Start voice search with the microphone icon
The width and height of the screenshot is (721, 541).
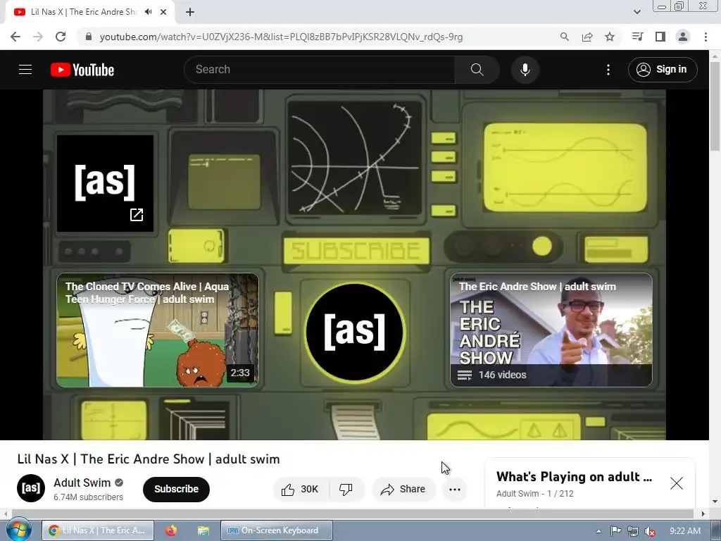(525, 70)
